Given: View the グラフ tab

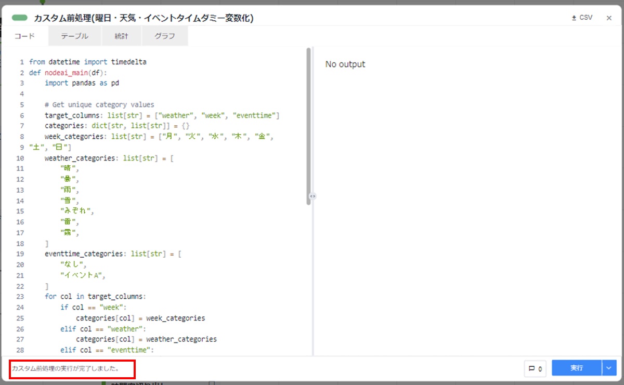Looking at the screenshot, I should pyautogui.click(x=165, y=36).
